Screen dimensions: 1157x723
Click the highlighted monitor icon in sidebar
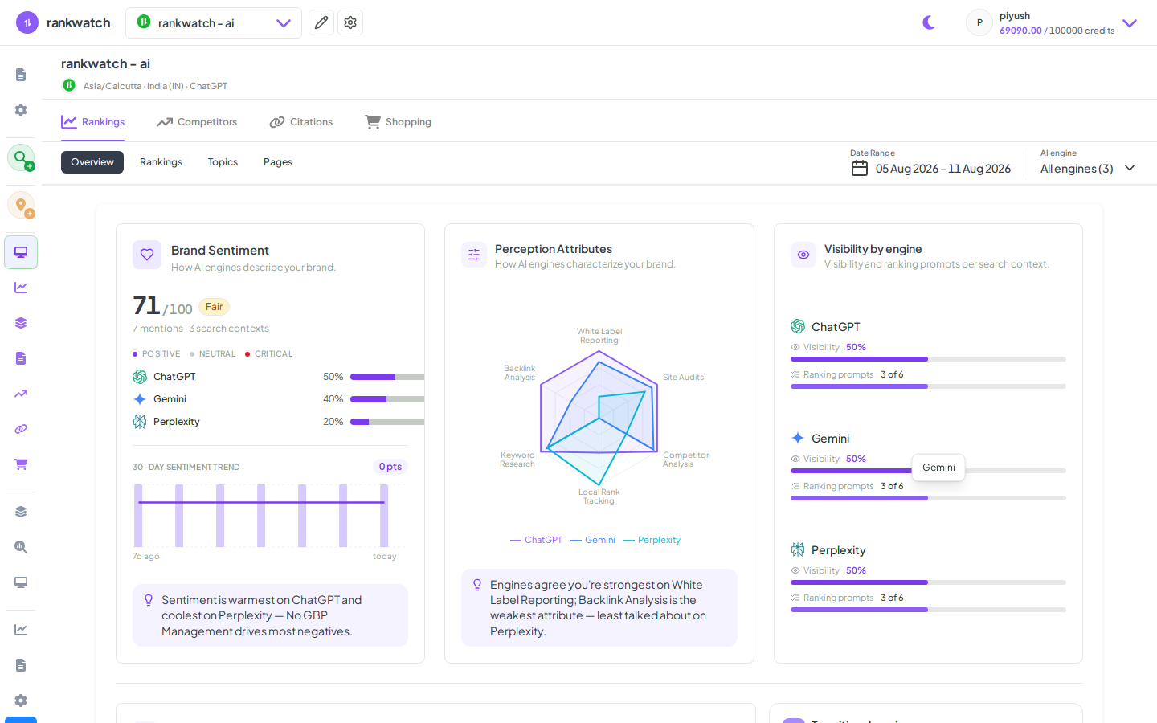[x=21, y=252]
